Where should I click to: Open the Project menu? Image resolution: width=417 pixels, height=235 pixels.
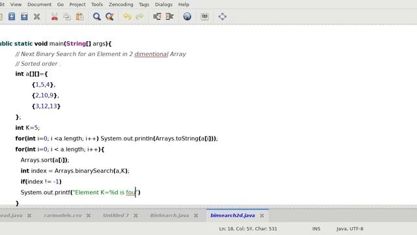coord(78,5)
